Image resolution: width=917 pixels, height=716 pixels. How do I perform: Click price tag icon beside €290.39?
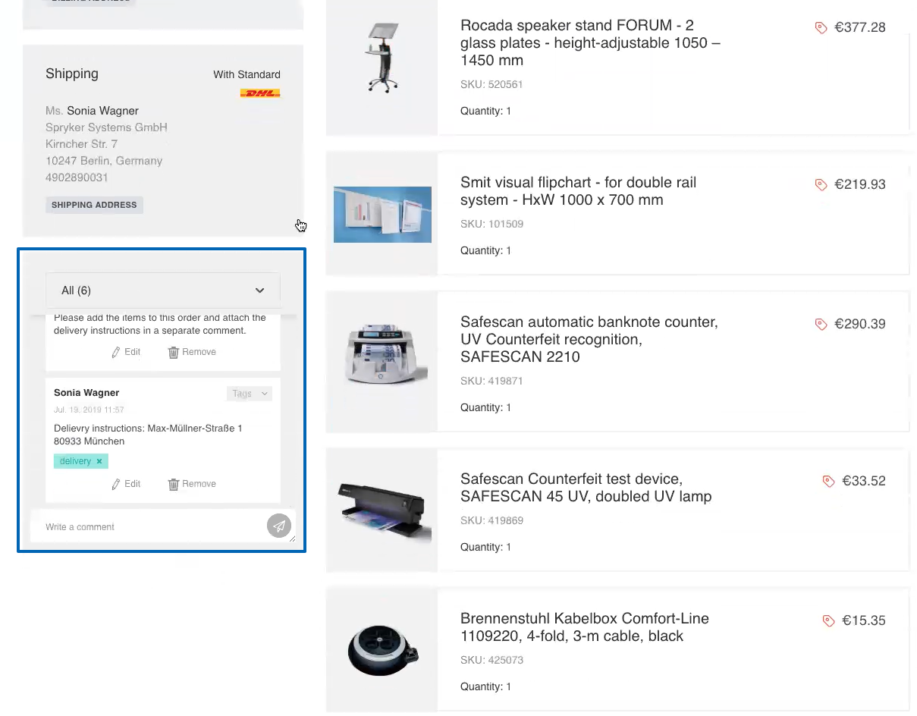click(821, 324)
